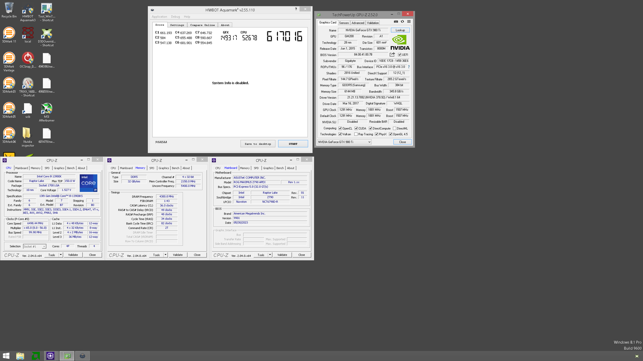The image size is (643, 361).
Task: Open the Sensors tab in GPU-Z
Action: [x=344, y=23]
